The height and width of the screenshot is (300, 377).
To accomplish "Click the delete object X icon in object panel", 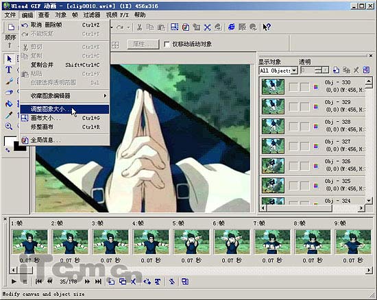I will click(x=356, y=70).
